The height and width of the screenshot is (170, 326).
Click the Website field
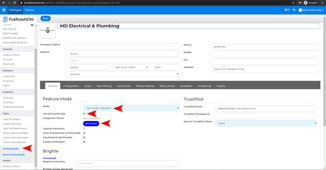click(x=265, y=69)
